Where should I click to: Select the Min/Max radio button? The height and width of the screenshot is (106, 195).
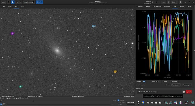point(118,100)
